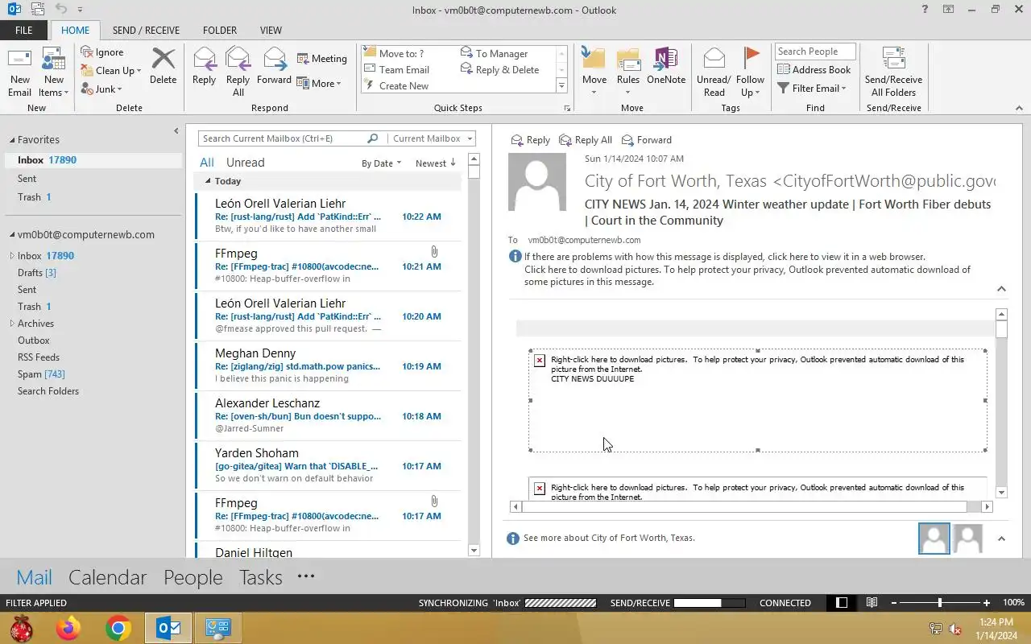Screen dimensions: 1031x644
Task: Minimize the folder pane
Action: pyautogui.click(x=176, y=131)
